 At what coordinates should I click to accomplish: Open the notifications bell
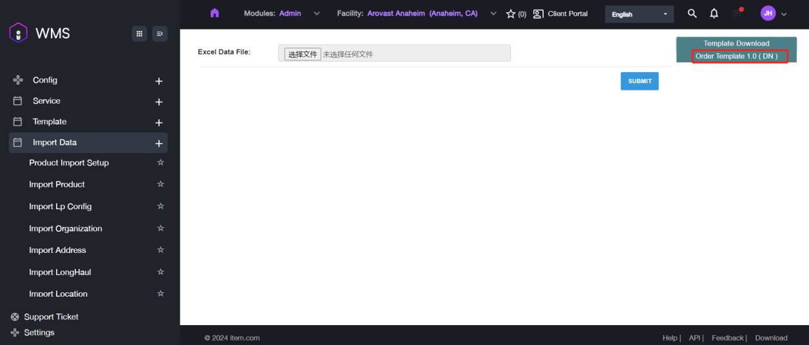[x=714, y=14]
